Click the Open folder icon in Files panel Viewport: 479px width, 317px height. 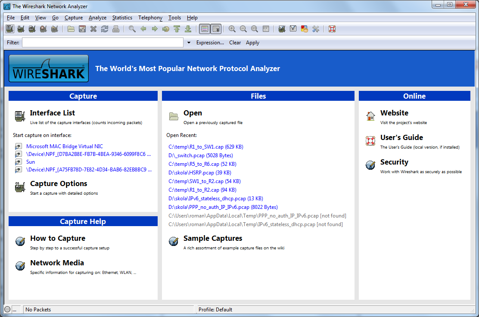pyautogui.click(x=174, y=116)
